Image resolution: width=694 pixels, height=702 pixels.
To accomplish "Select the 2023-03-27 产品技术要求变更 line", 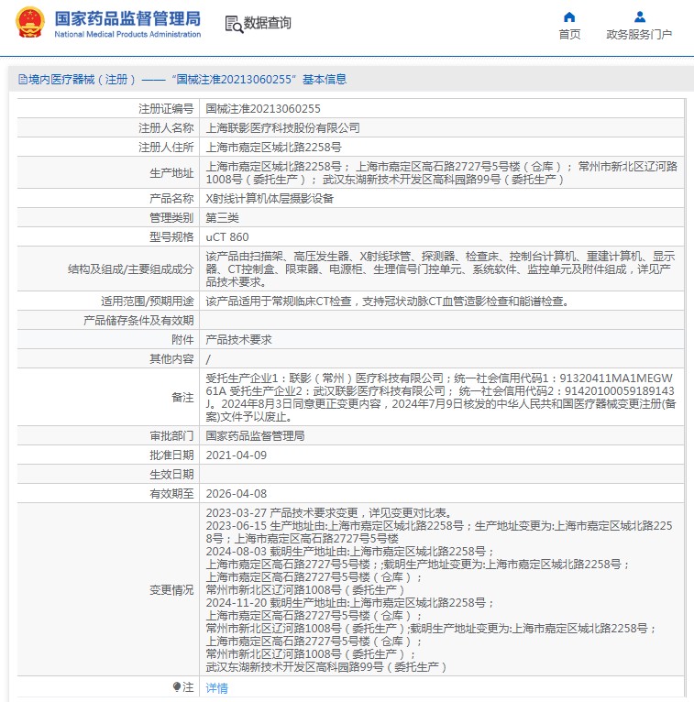I will coord(331,513).
